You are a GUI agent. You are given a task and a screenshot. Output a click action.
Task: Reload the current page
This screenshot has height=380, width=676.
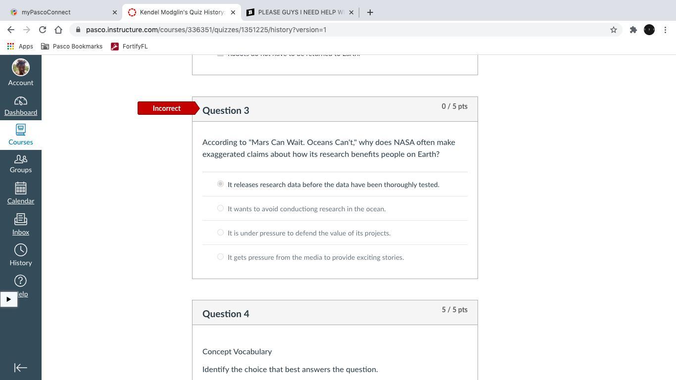tap(43, 30)
